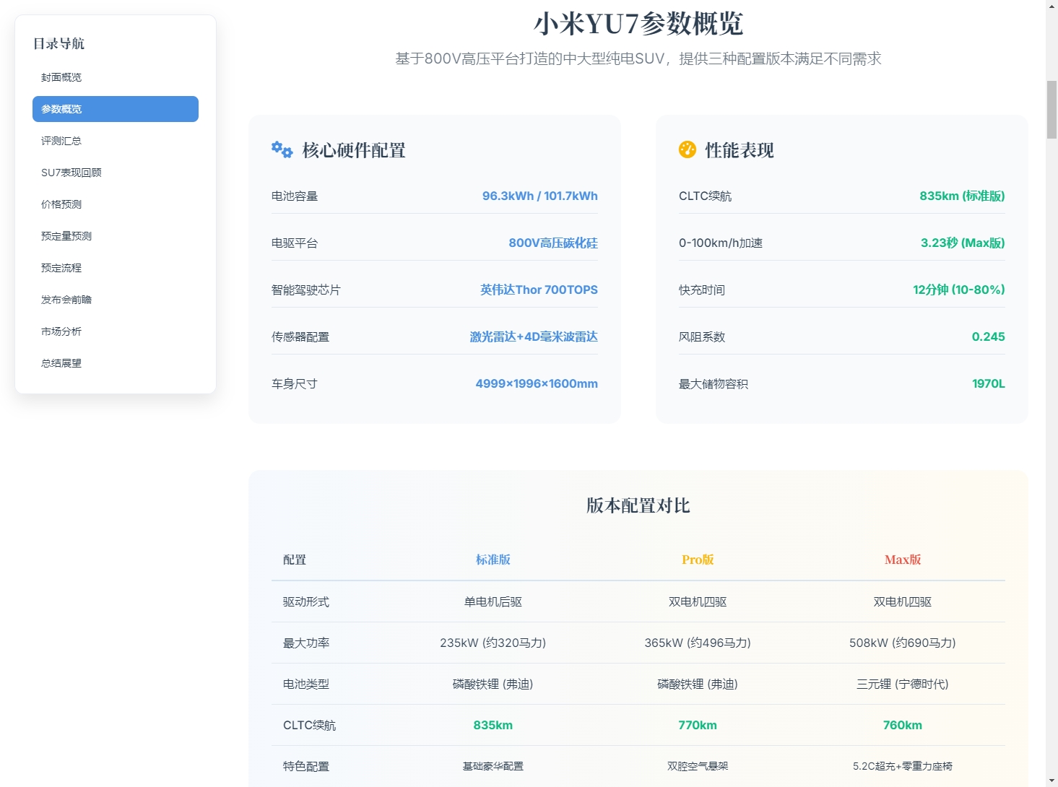Click the 4999×1996×1600mm dimension value
The width and height of the screenshot is (1058, 787).
537,383
